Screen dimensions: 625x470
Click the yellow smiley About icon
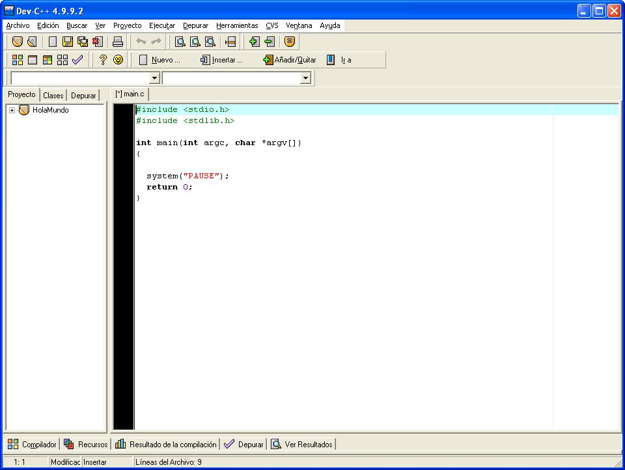(x=118, y=60)
